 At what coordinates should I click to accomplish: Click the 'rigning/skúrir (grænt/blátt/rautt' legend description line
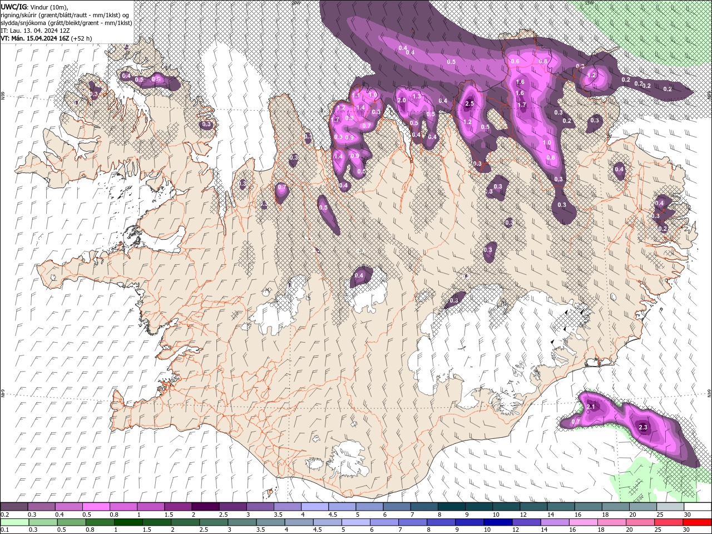65,15
